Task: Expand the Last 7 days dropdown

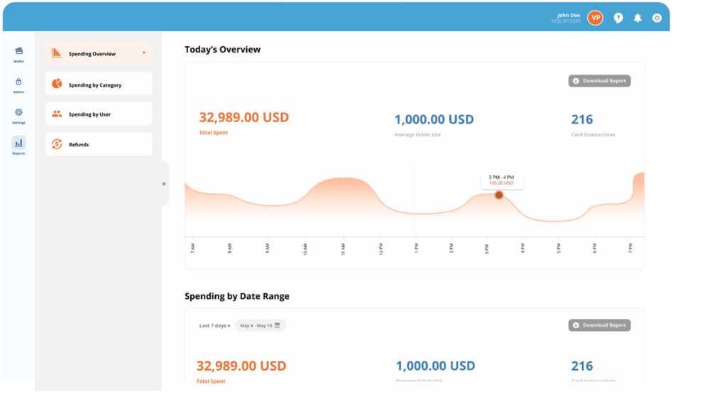Action: [214, 325]
